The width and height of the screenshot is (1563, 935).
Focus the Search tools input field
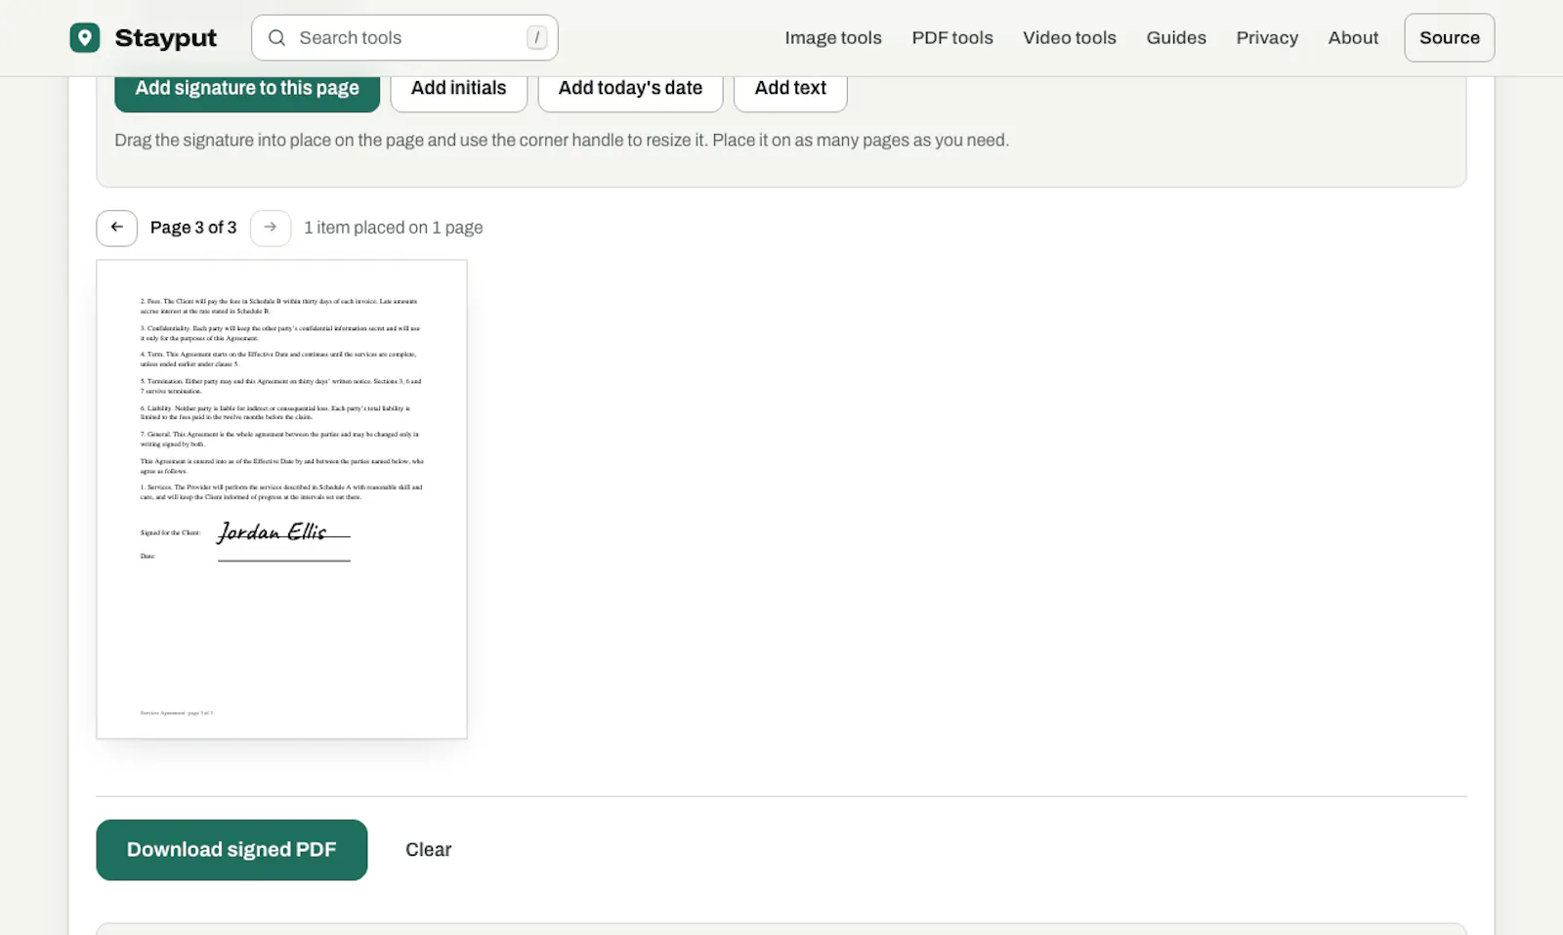click(404, 38)
